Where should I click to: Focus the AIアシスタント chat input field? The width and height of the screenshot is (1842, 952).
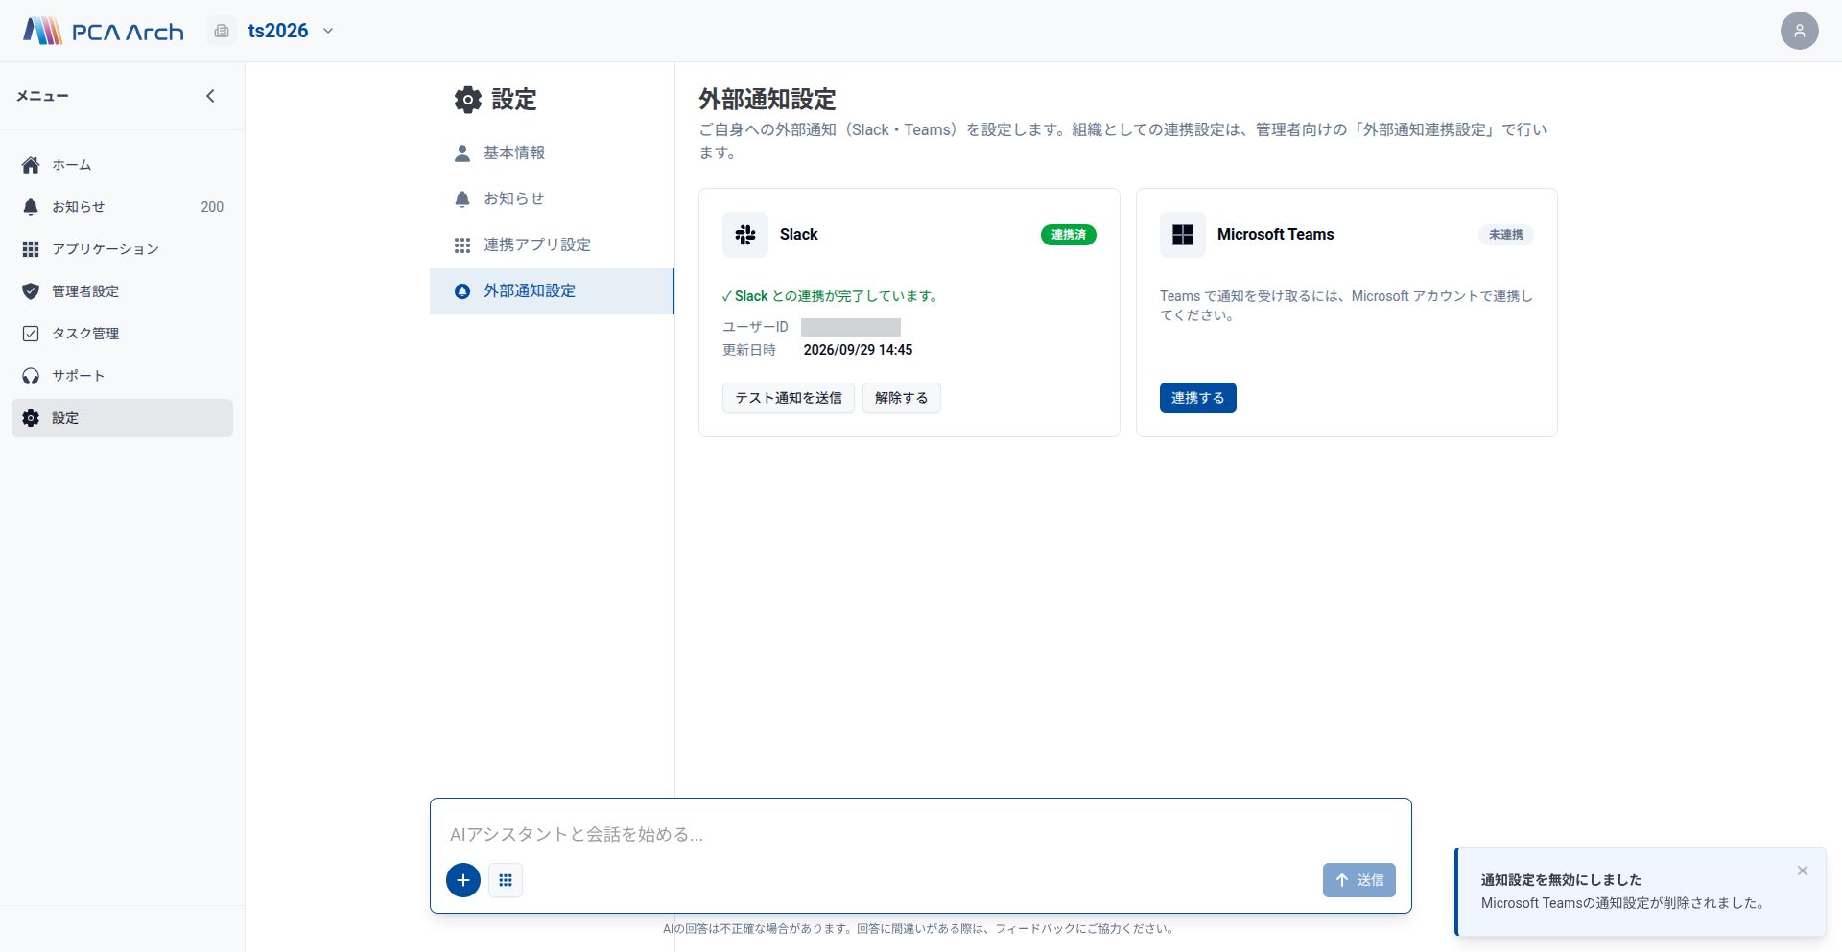click(921, 834)
